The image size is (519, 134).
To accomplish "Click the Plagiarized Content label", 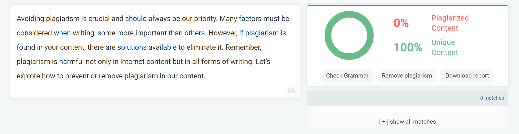I will [x=450, y=23].
